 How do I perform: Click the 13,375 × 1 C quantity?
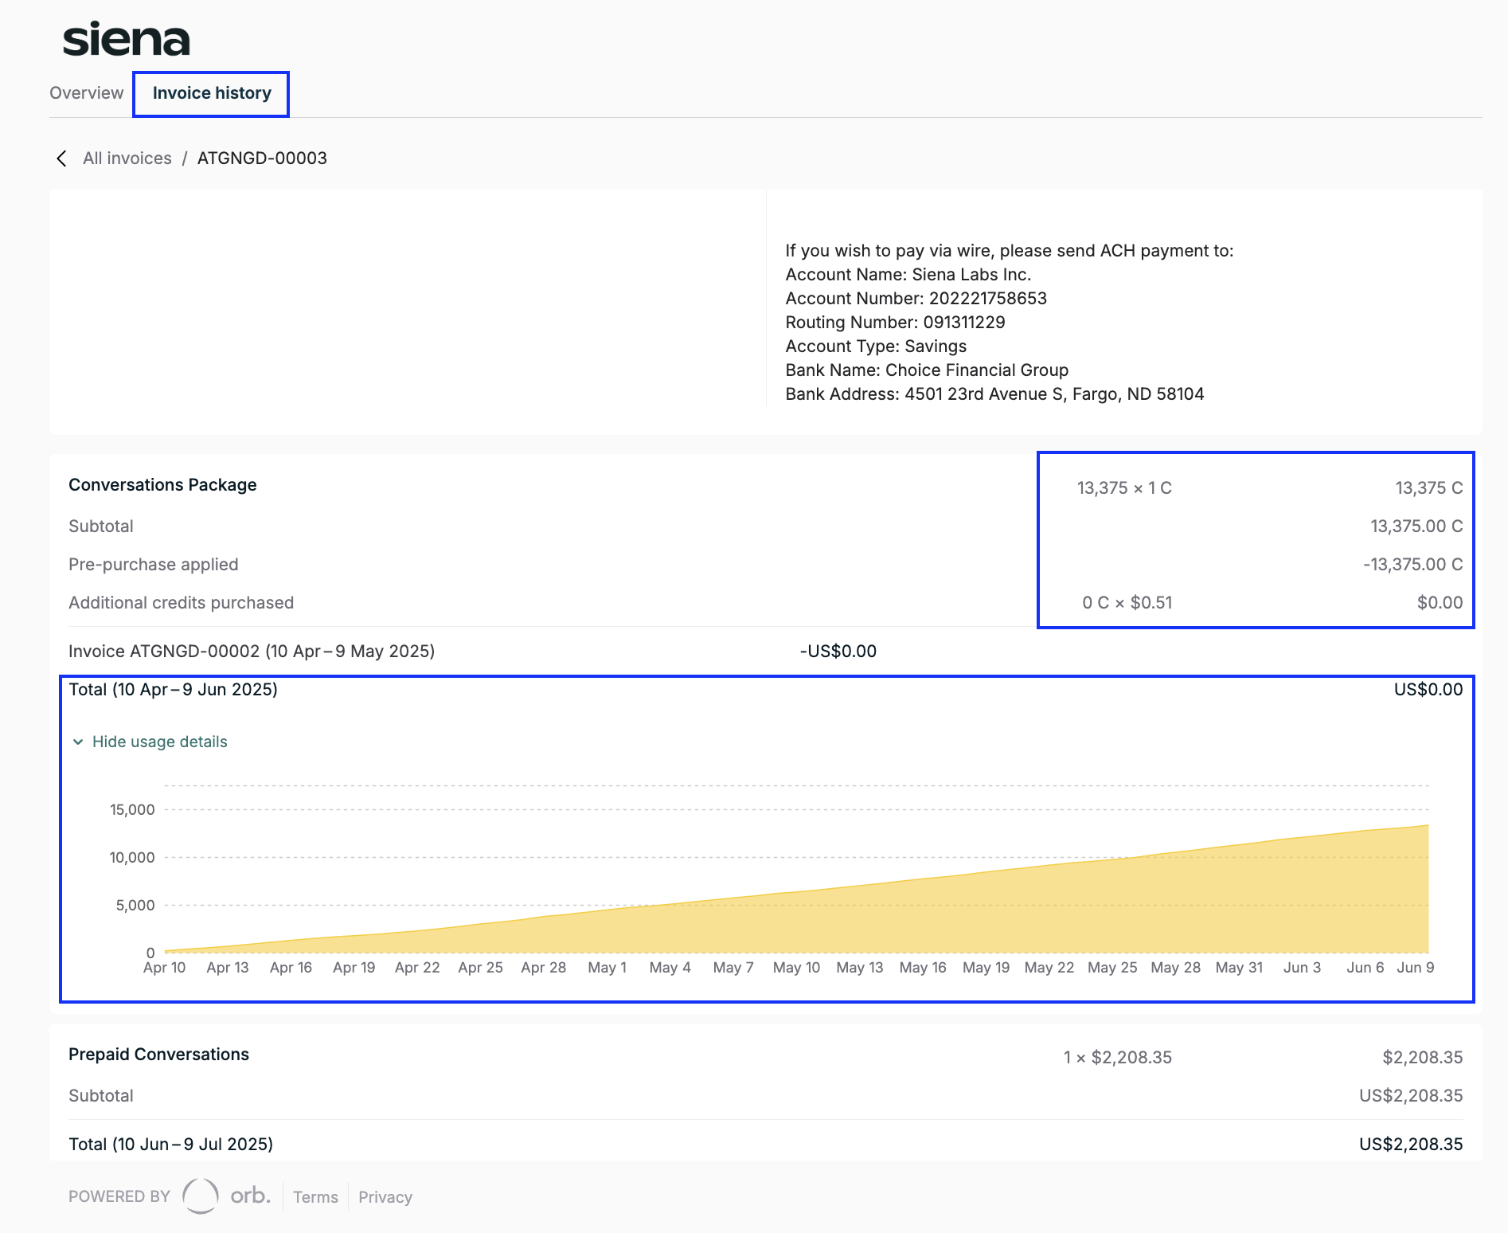pyautogui.click(x=1124, y=488)
